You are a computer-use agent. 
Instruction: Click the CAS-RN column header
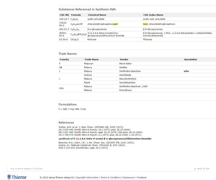click(x=64, y=15)
